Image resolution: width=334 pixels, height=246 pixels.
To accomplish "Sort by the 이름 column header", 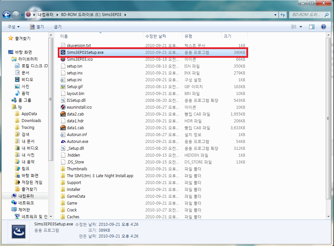I will click(64, 36).
